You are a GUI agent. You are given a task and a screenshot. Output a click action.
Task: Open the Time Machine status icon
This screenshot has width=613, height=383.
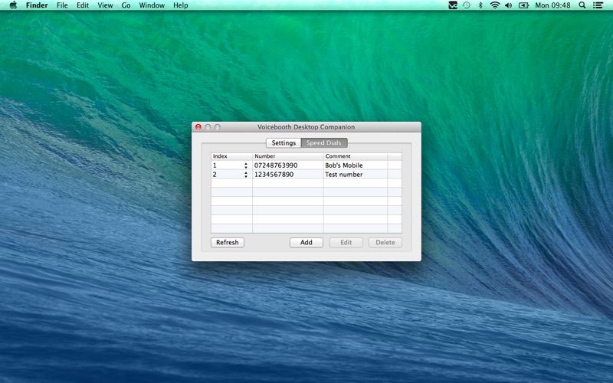point(467,5)
